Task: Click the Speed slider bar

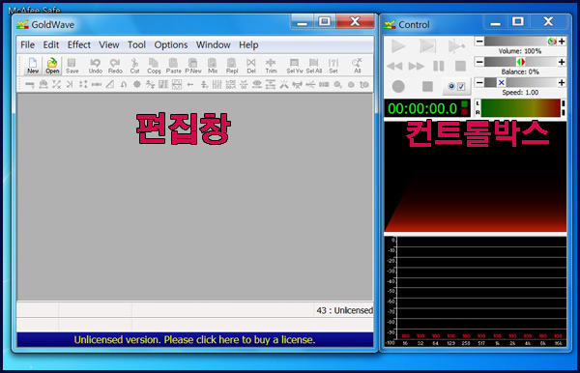Action: [520, 82]
